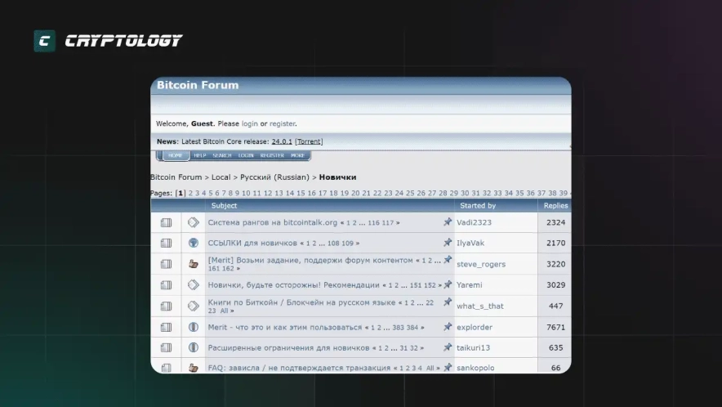Viewport: 722px width, 407px height.
Task: Go to Local in the breadcrumb
Action: [221, 177]
